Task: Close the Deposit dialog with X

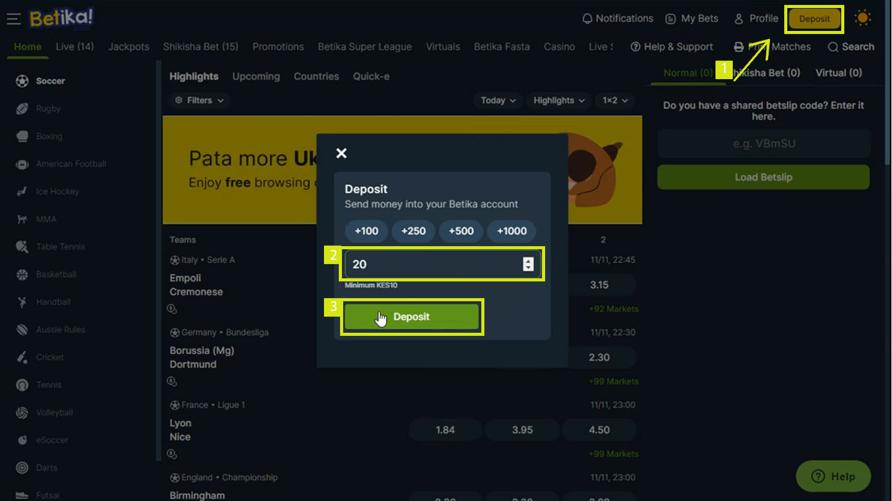Action: [341, 153]
